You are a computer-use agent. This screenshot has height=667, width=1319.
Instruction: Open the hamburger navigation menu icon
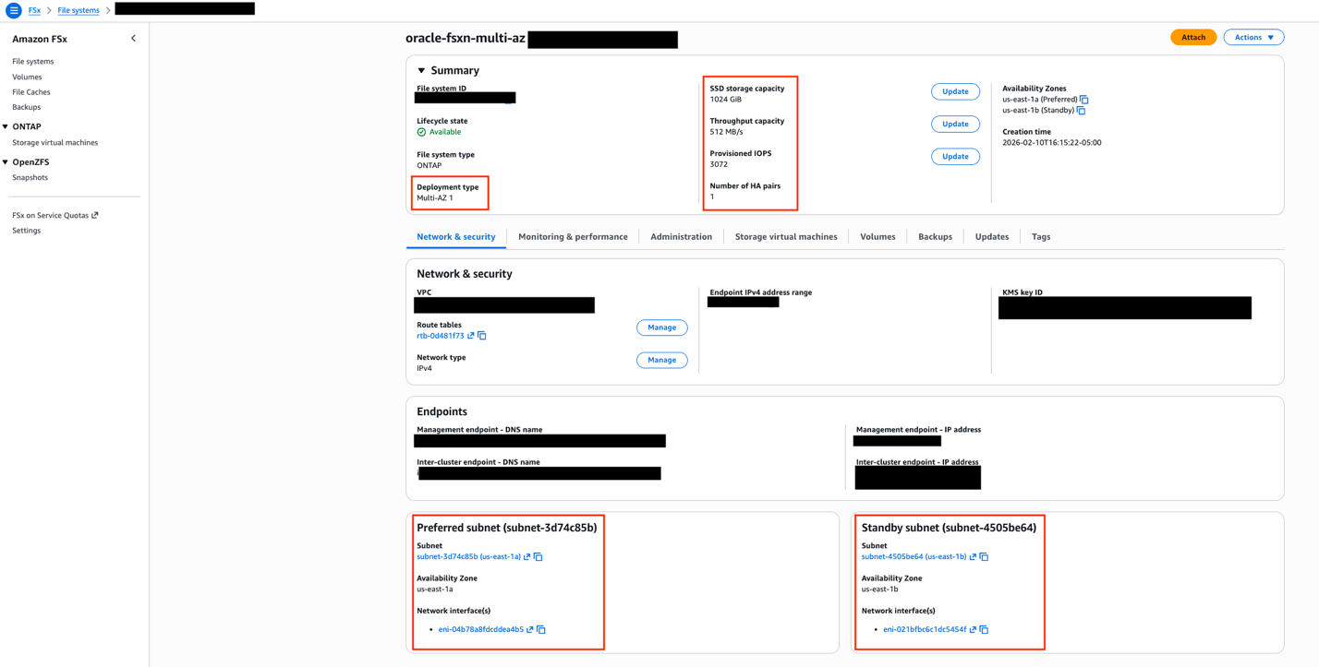tap(14, 10)
